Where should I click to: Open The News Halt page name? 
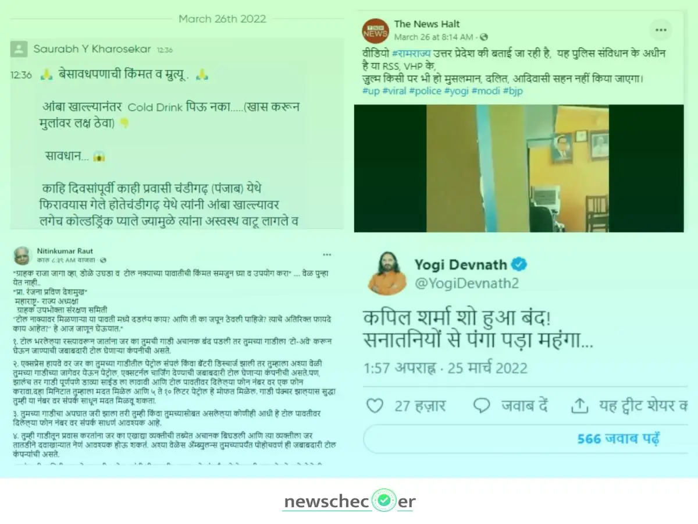pos(427,24)
